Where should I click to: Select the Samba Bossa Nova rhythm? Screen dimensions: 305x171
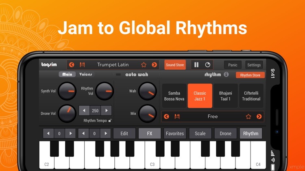[174, 96]
